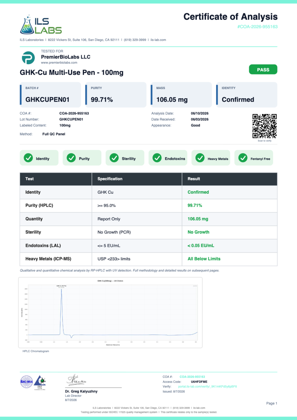297x420 pixels.
Task: Click the PremierBioLabs round P logo
Action: coord(28,58)
